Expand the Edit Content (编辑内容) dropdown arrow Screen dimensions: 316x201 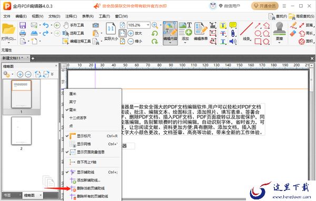tap(170, 43)
